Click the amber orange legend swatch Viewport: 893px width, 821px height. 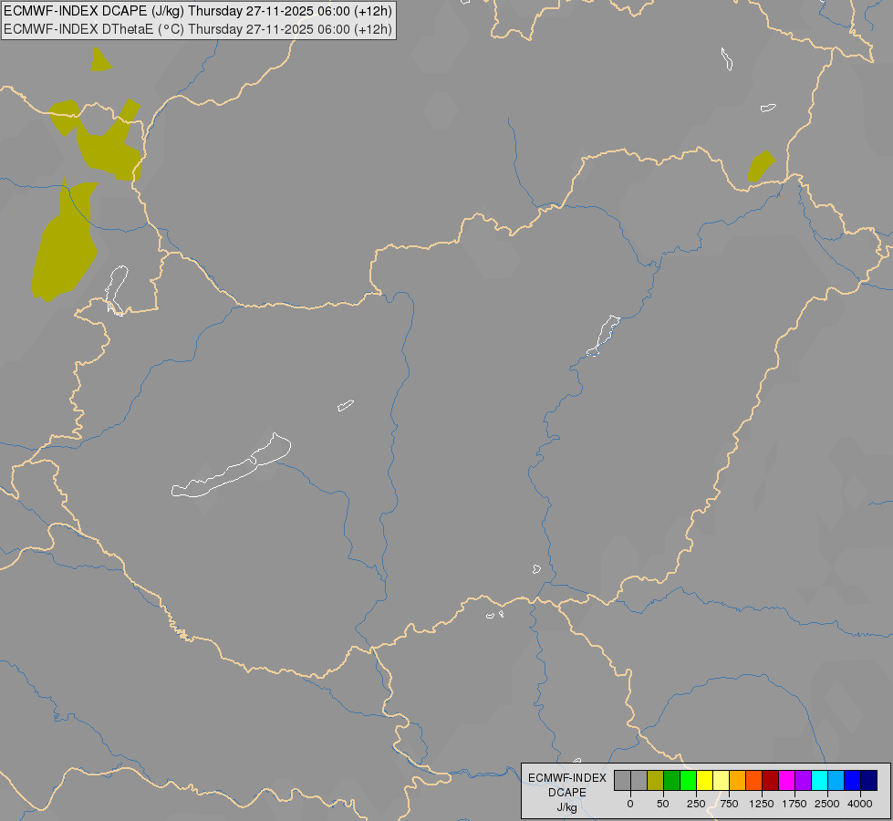click(x=738, y=781)
